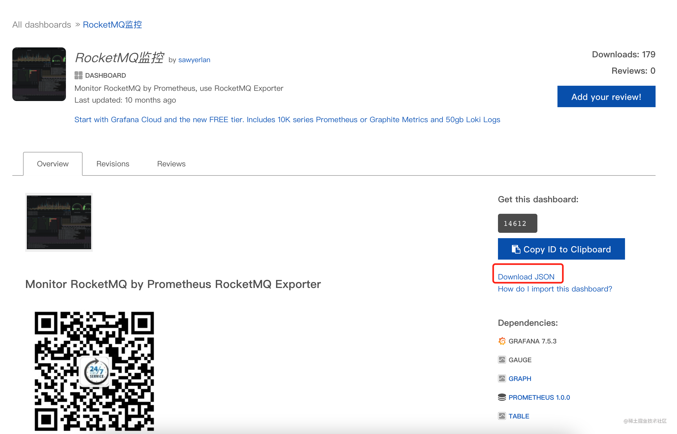
Task: Open the Overview tab
Action: click(53, 164)
